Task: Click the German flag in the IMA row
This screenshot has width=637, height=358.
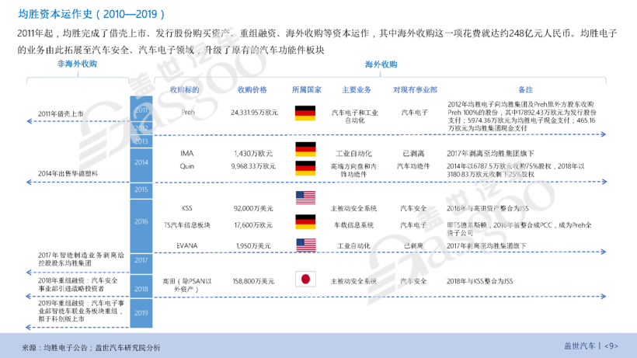Action: [305, 149]
